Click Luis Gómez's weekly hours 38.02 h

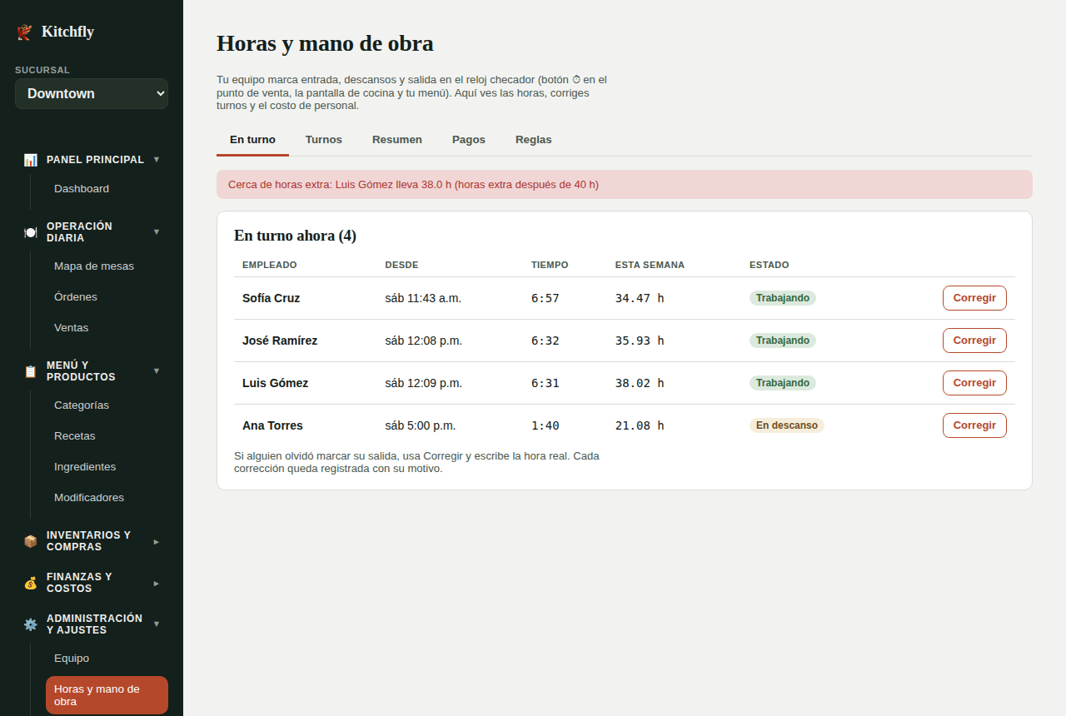tap(640, 383)
